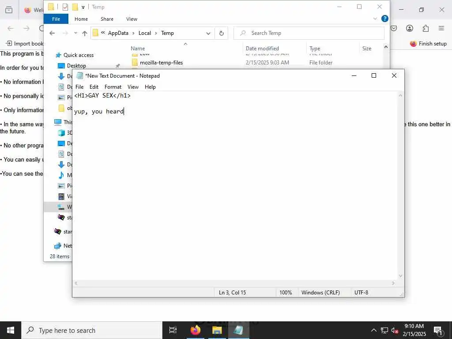Open Notepad View menu

(133, 87)
